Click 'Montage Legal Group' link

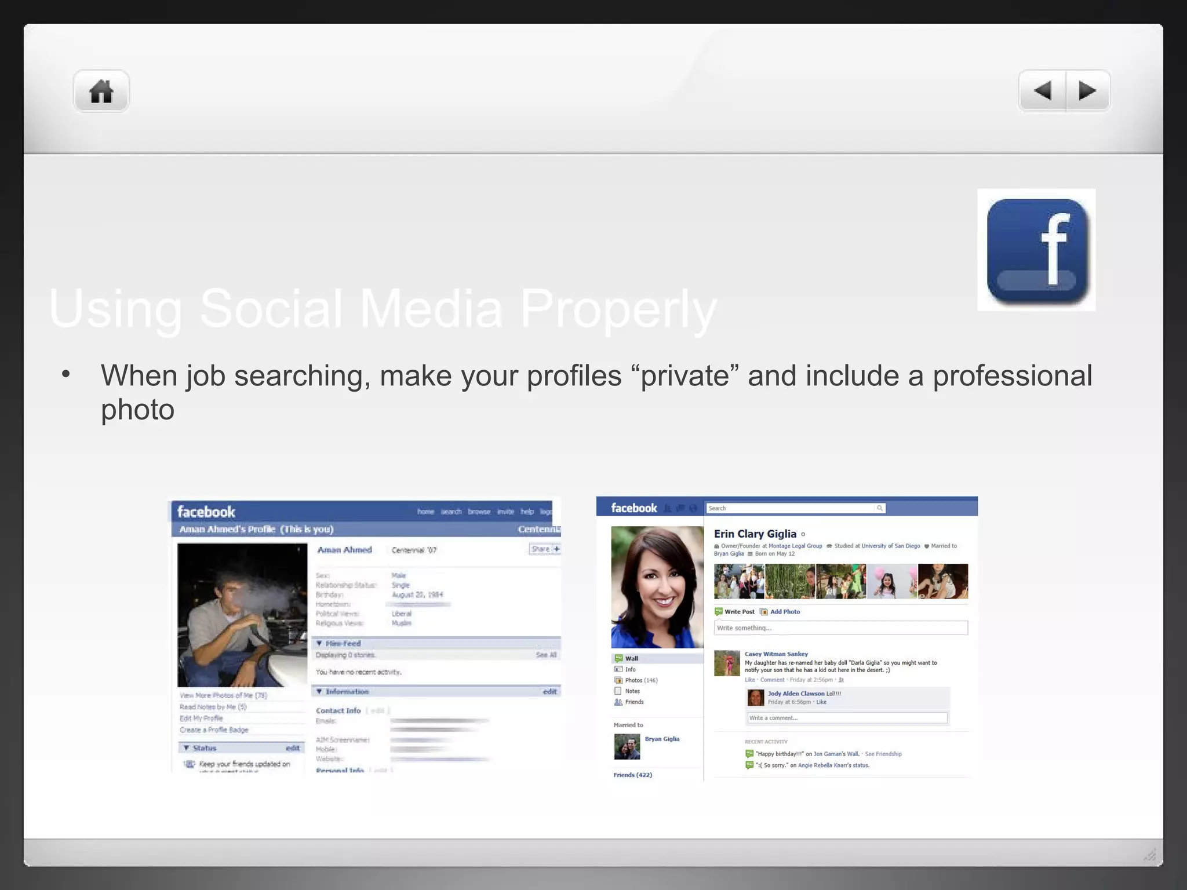[x=795, y=546]
